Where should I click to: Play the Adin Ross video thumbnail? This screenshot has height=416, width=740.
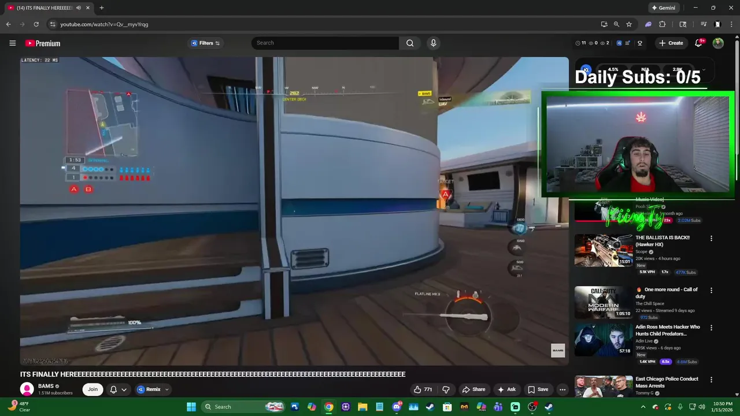(x=603, y=340)
